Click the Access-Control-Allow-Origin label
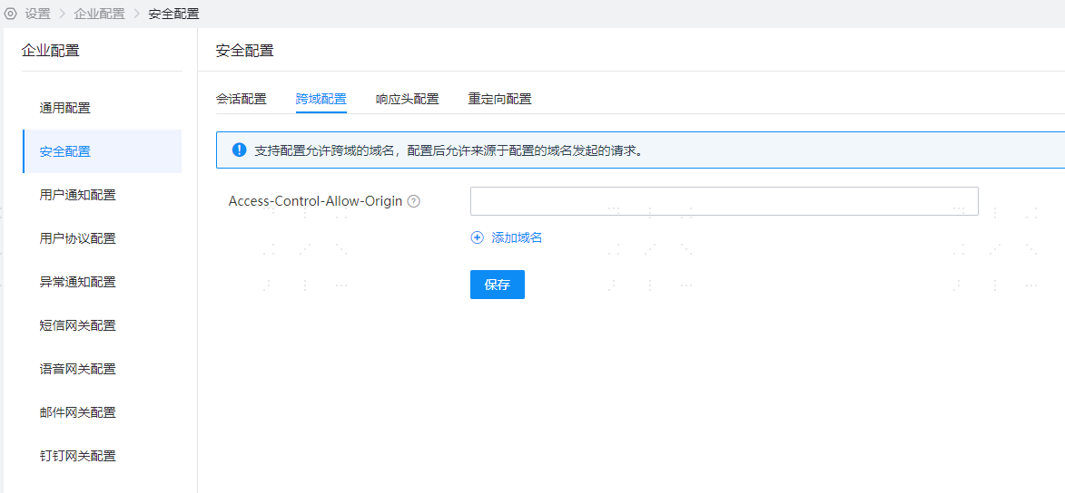 [x=316, y=201]
